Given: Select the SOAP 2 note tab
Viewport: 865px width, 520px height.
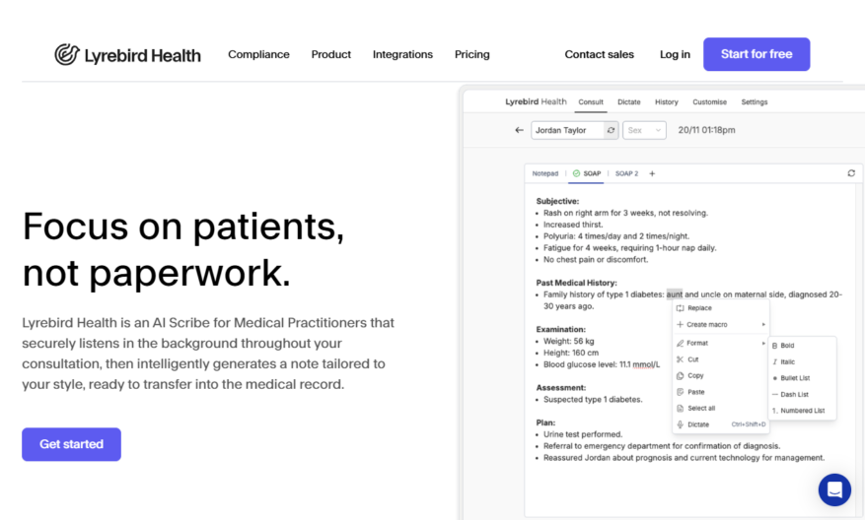Looking at the screenshot, I should [626, 173].
